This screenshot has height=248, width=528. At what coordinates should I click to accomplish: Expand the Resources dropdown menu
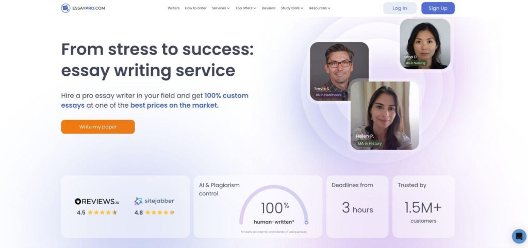click(x=320, y=8)
